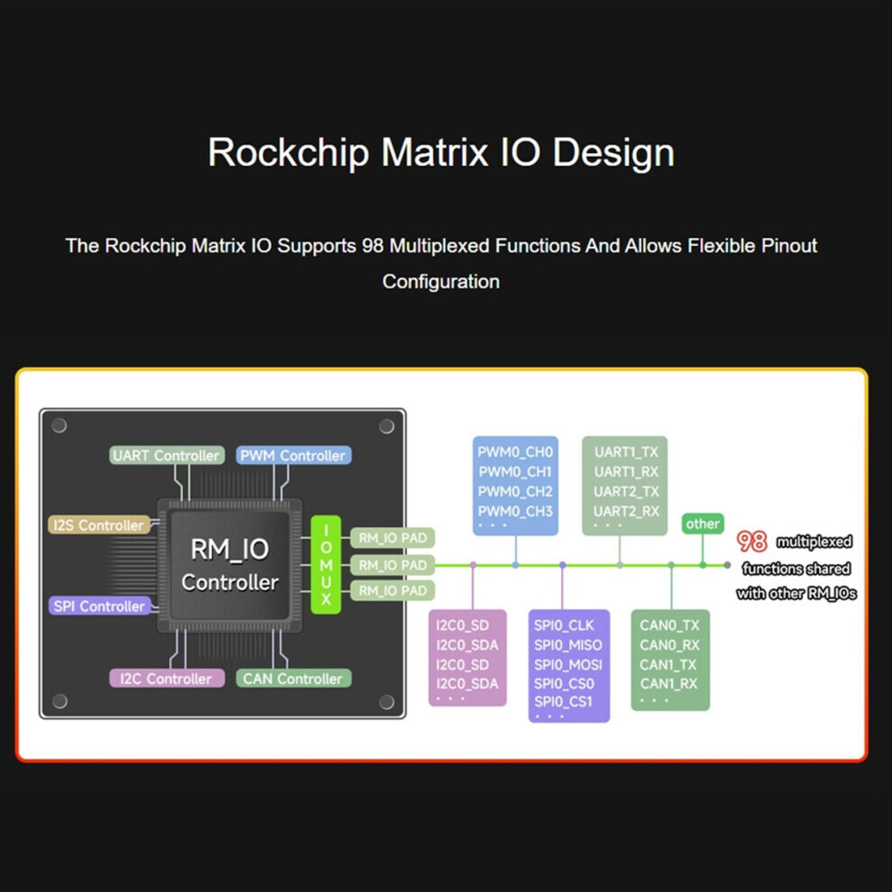Click the I2C Controller label
Image resolution: width=892 pixels, height=892 pixels.
[x=167, y=678]
